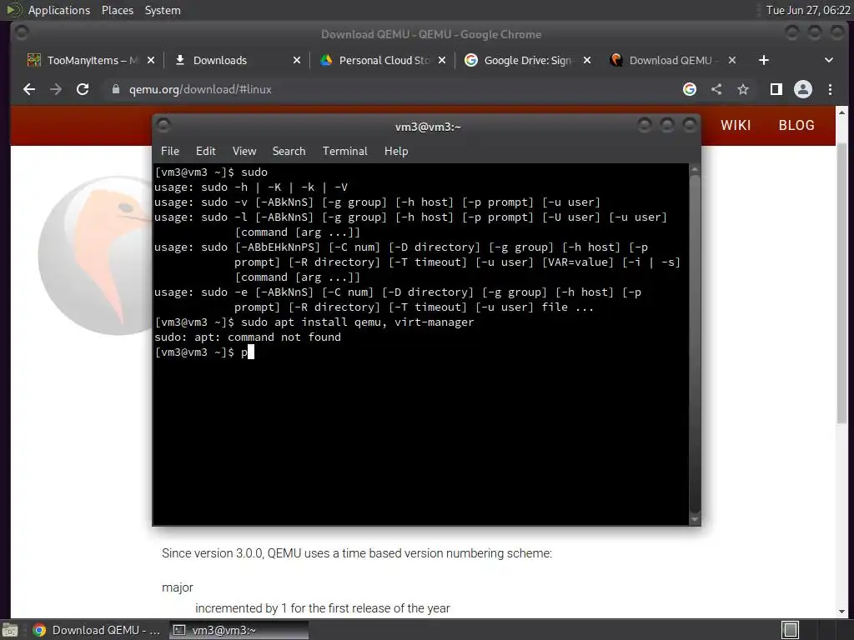Open Places menu in top panel
The image size is (854, 640).
point(118,10)
